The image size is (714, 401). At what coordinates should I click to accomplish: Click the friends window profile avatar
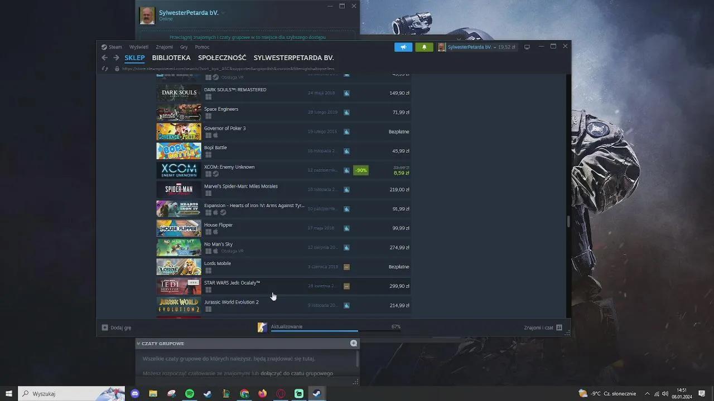(x=147, y=16)
